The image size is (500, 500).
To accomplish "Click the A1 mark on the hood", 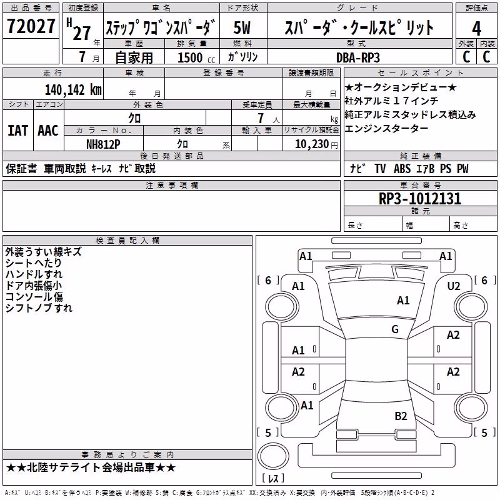I will pos(403,300).
